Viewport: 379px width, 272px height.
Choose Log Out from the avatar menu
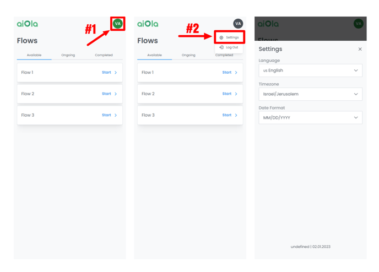[x=229, y=47]
